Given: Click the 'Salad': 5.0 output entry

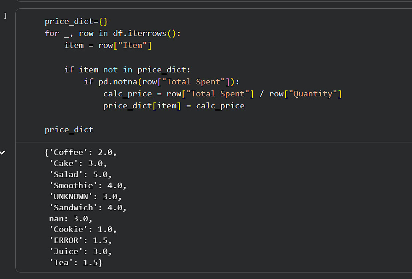Looking at the screenshot, I should (x=80, y=175).
